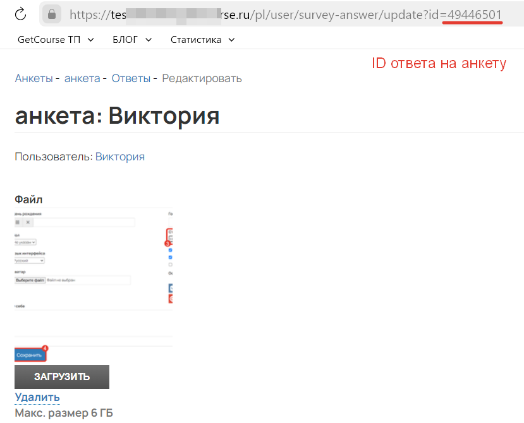Click the Удалить link to remove file

[x=37, y=397]
